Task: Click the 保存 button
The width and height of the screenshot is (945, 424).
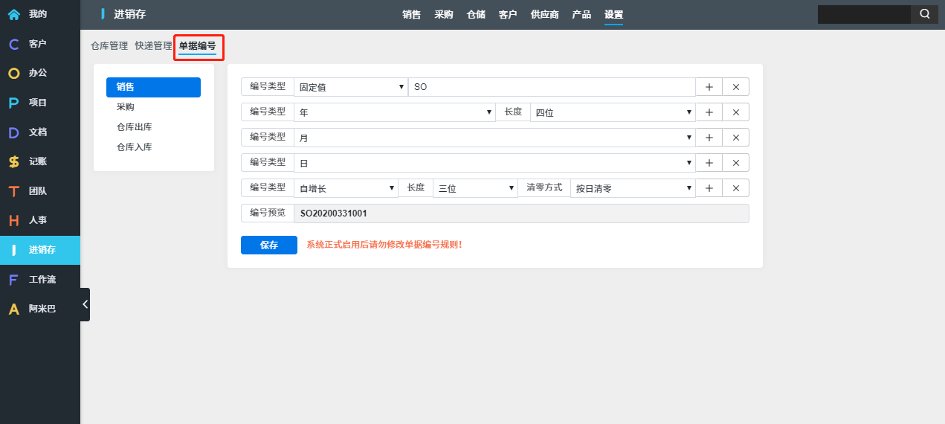Action: [x=268, y=245]
